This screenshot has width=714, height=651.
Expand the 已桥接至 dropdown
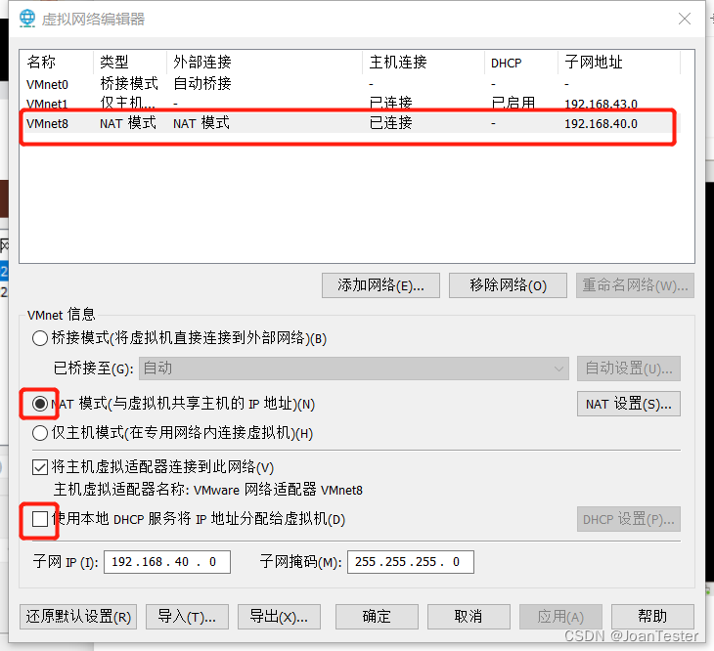[354, 369]
